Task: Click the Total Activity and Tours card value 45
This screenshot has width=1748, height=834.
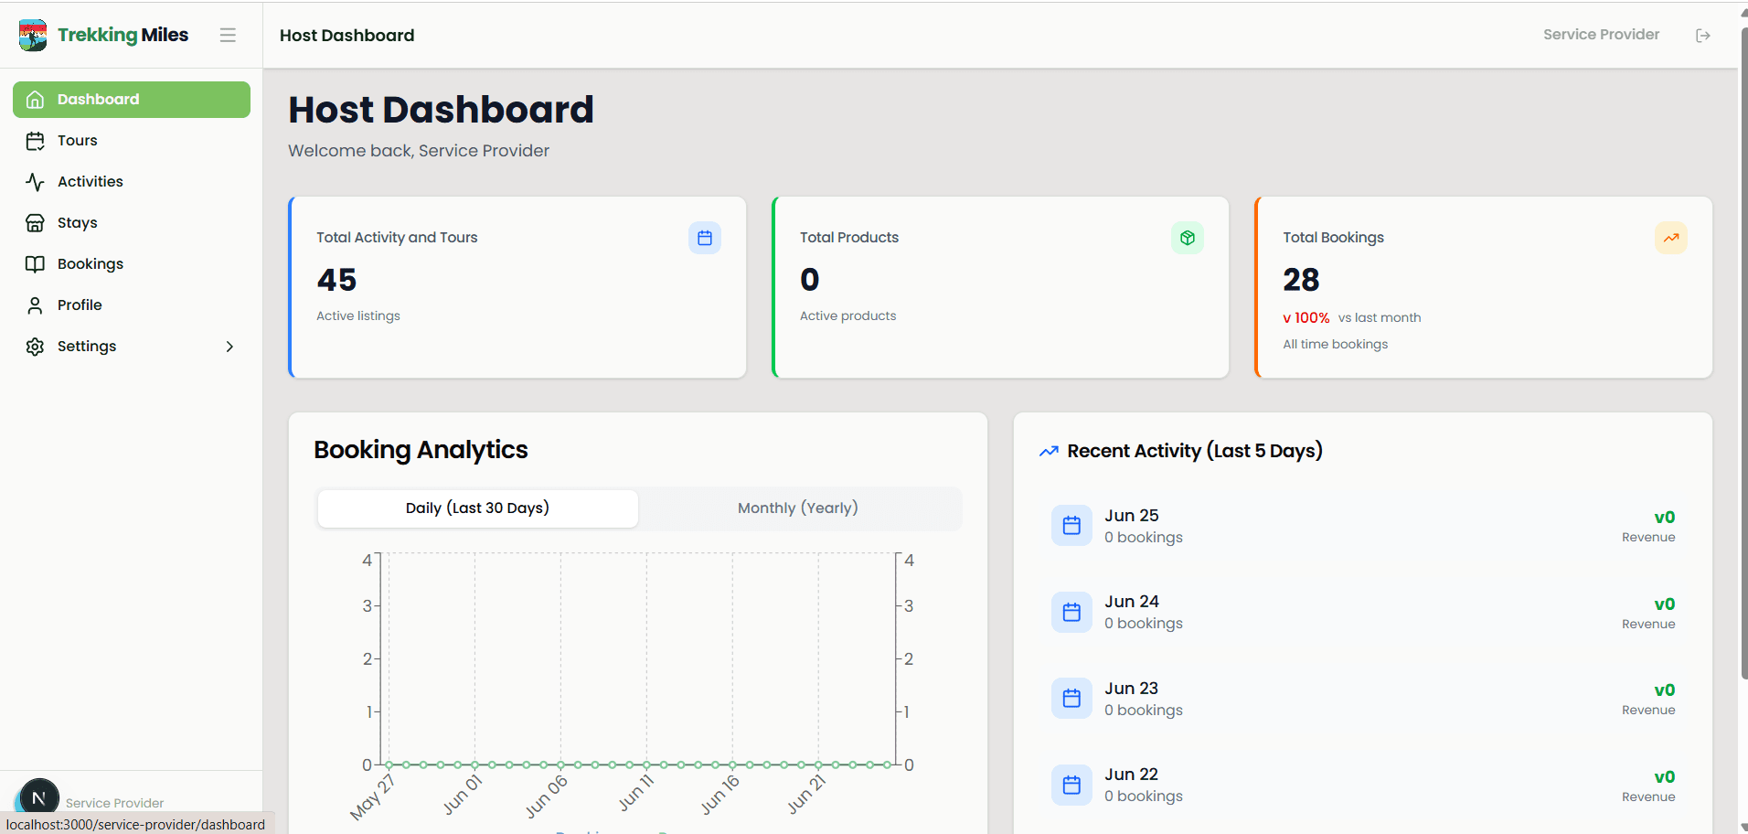Action: 336,280
